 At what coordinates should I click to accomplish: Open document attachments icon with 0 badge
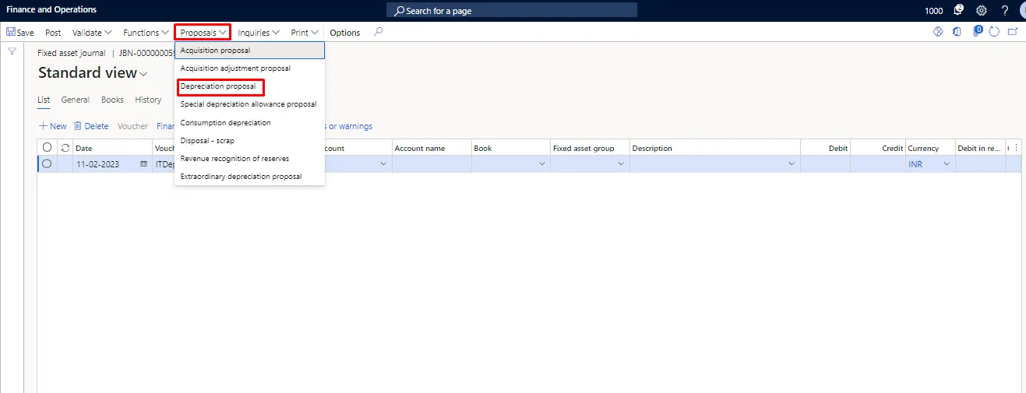click(977, 32)
